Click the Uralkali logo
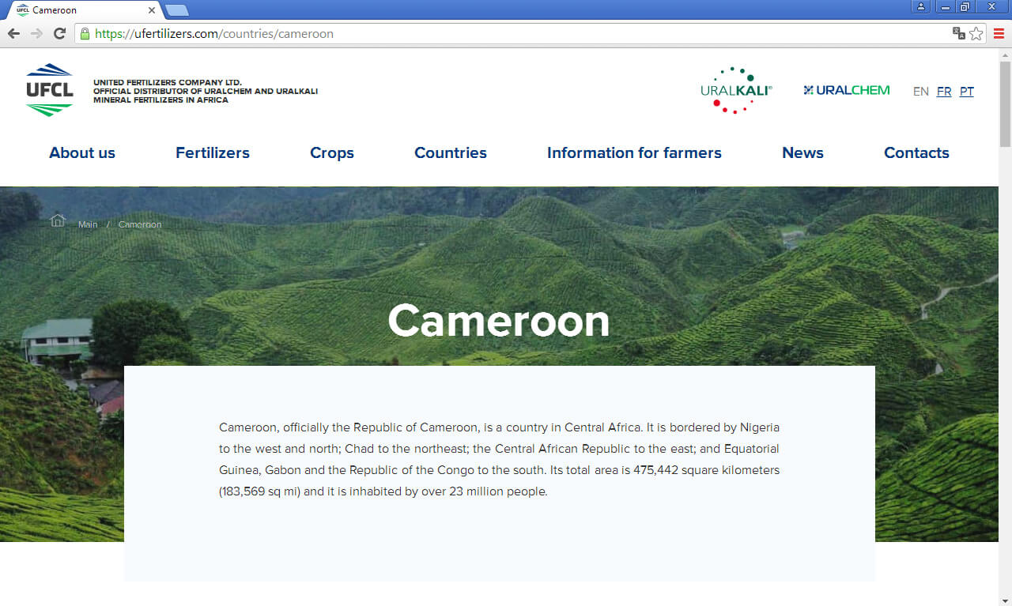Viewport: 1012px width, 606px height. point(736,90)
